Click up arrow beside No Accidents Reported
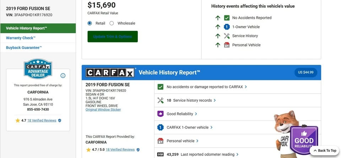The image size is (341, 158). click(x=218, y=18)
